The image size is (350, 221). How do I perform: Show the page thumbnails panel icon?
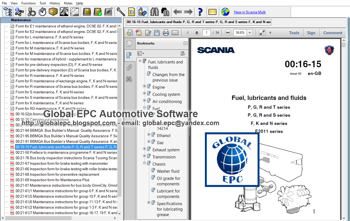(129, 43)
